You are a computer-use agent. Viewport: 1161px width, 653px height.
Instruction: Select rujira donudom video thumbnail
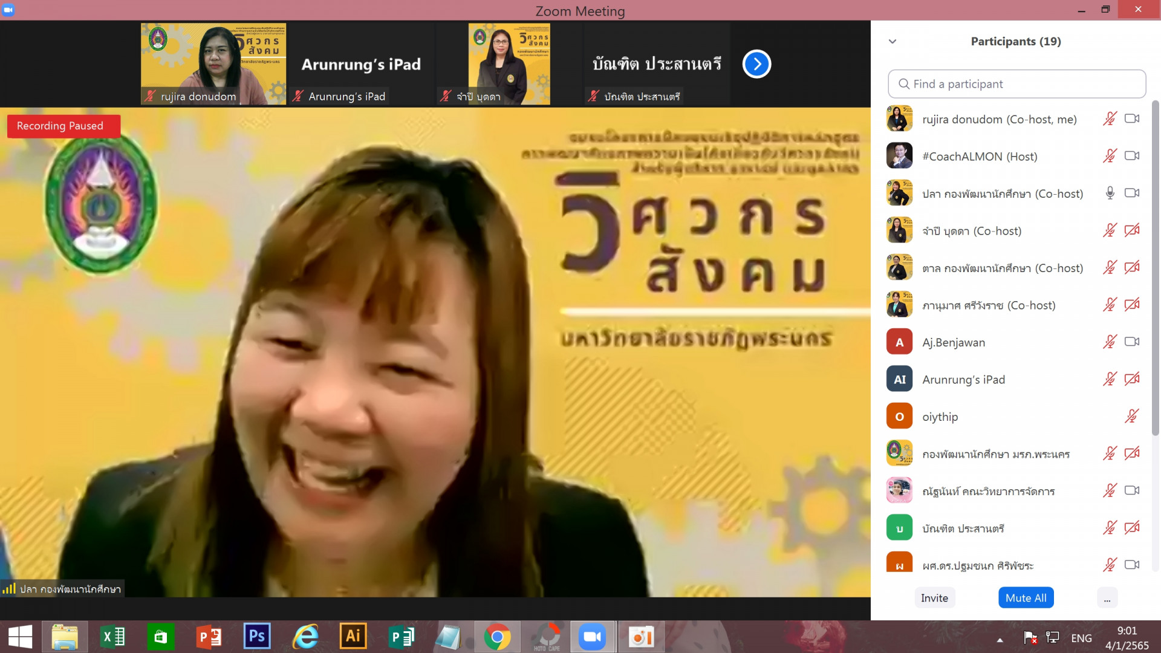pyautogui.click(x=213, y=63)
